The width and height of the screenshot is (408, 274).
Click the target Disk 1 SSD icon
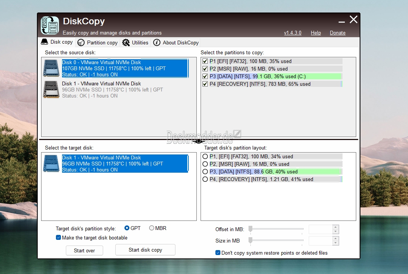coord(51,164)
